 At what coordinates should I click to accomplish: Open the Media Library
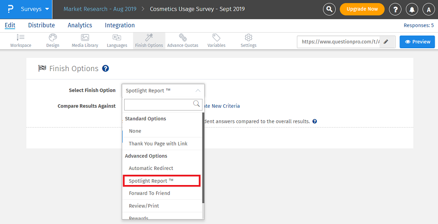pyautogui.click(x=85, y=41)
